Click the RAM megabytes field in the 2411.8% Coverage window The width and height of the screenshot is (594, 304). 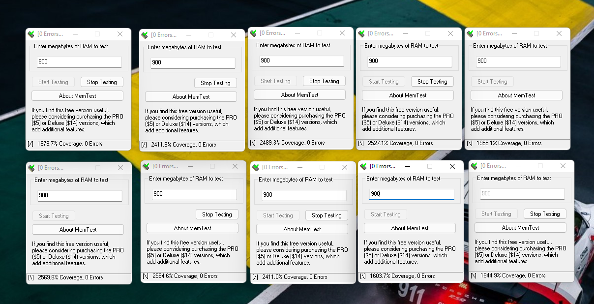coord(193,63)
